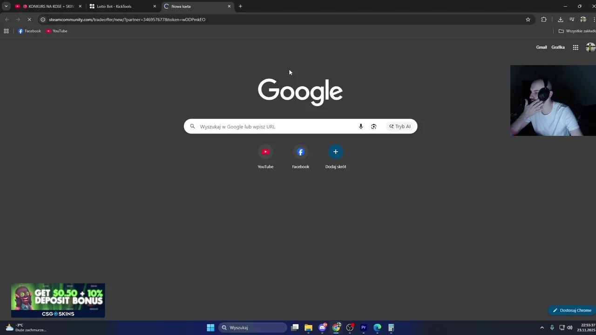Open the clock and date in taskbar
Viewport: 596px width, 335px height.
click(586, 328)
